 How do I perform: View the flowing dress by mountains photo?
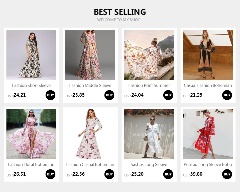point(149,55)
